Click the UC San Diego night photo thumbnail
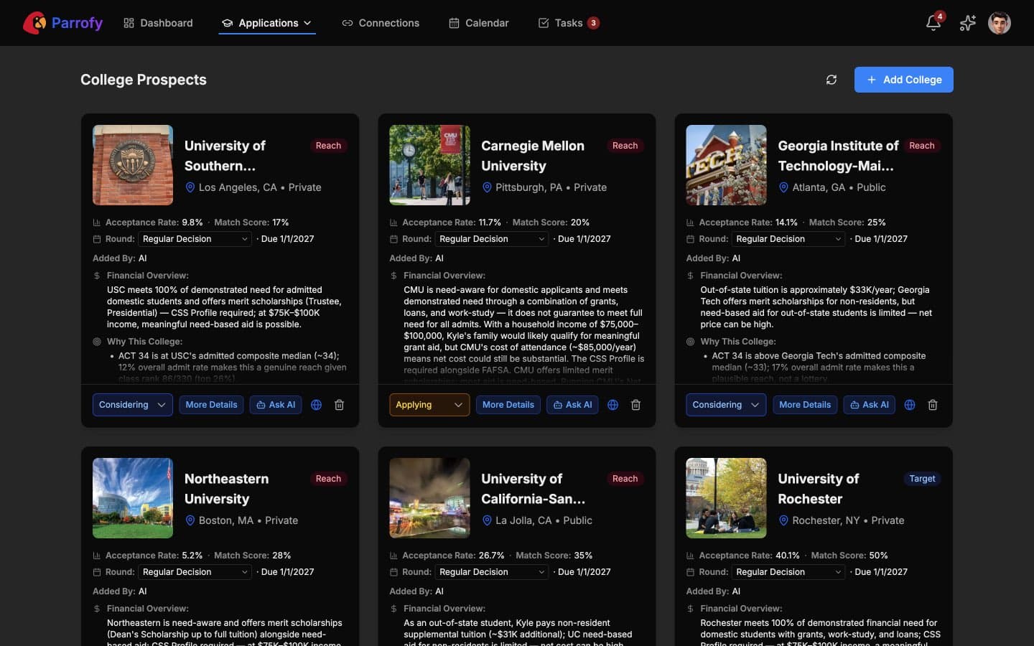1034x646 pixels. [x=429, y=498]
